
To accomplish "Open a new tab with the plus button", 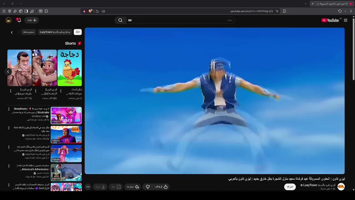I will click(306, 4).
